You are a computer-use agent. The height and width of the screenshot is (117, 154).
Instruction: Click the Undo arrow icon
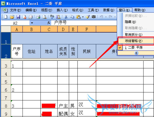(x=101, y=17)
